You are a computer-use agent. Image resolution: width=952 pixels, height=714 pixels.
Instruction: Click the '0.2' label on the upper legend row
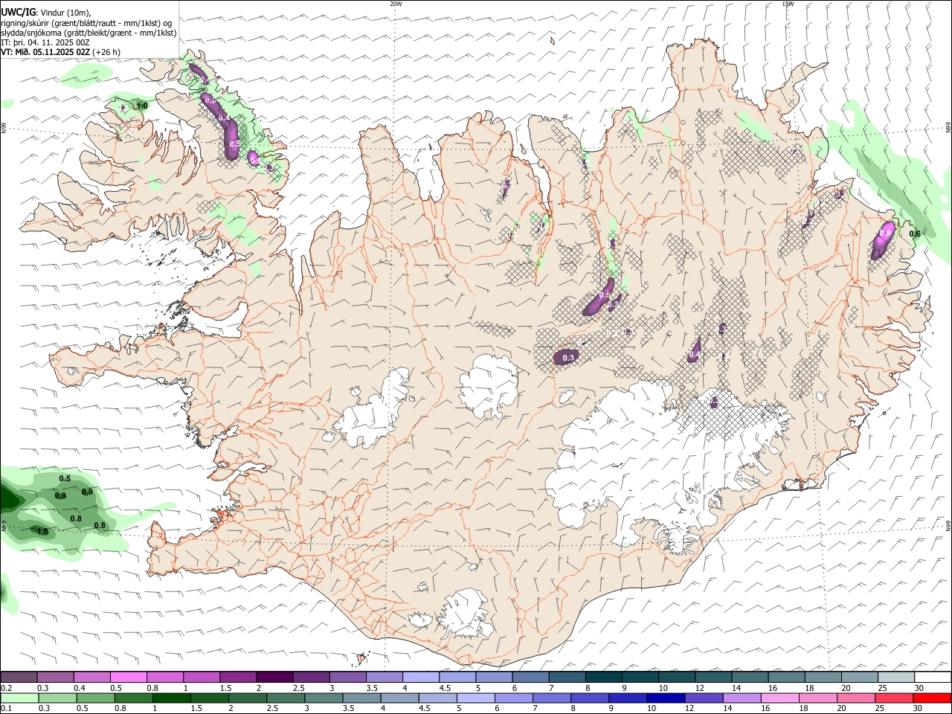click(7, 688)
